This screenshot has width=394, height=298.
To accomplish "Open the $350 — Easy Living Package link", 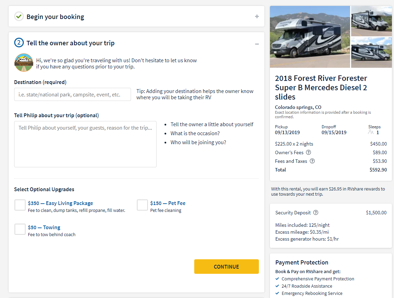I will 60,203.
